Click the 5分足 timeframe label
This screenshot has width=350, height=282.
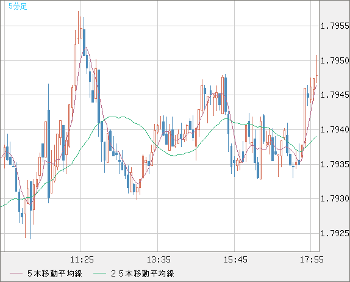pos(18,6)
